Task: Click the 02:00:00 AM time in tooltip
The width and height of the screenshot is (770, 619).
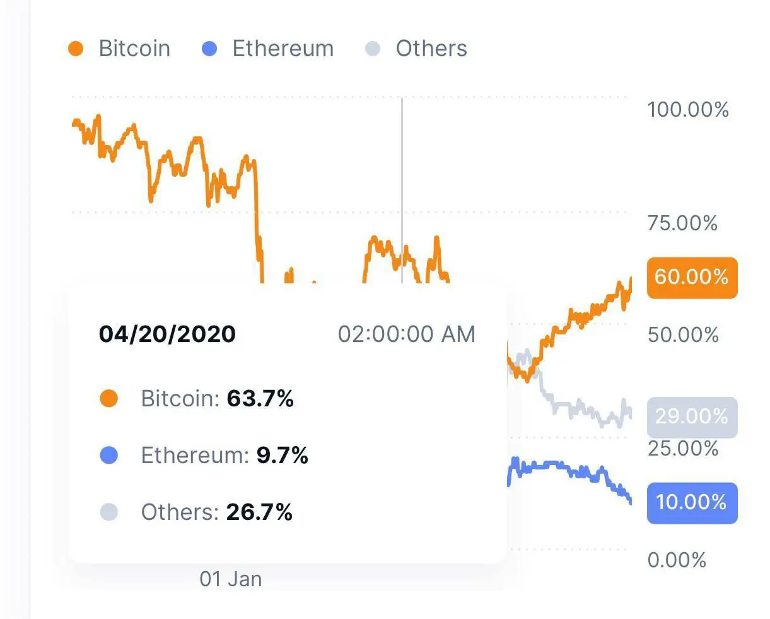Action: point(407,334)
